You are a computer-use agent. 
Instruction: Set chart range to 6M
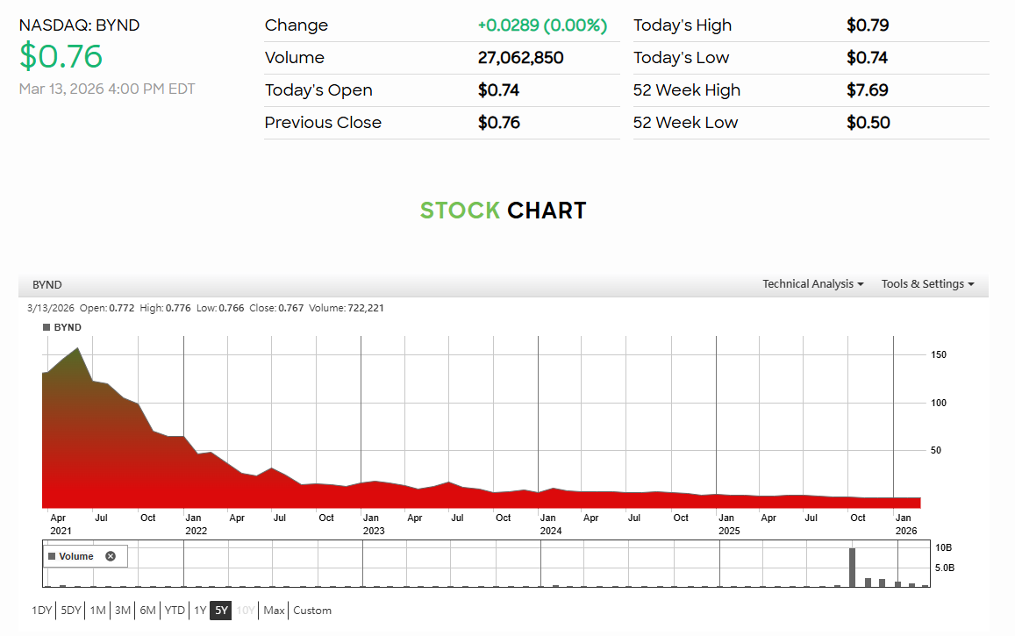tap(147, 610)
